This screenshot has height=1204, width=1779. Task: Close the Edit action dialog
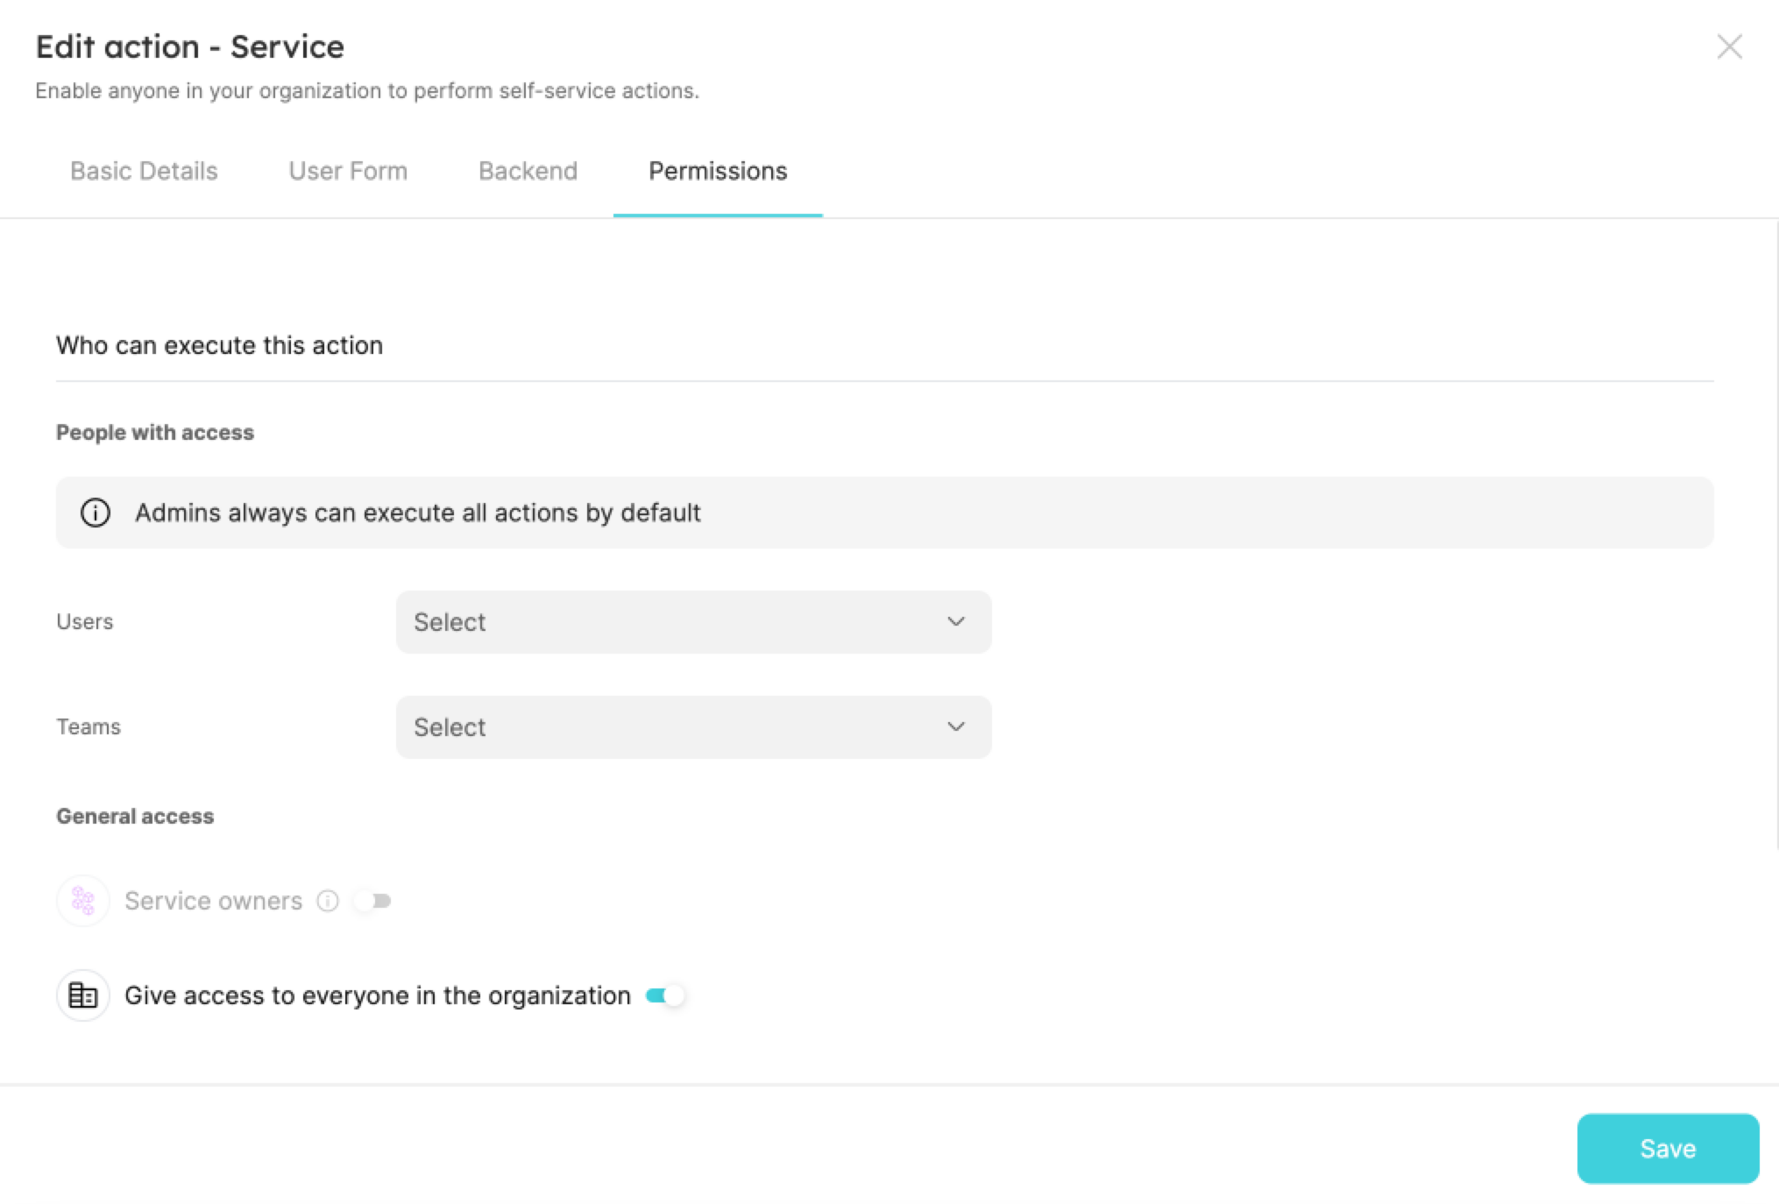click(1729, 46)
